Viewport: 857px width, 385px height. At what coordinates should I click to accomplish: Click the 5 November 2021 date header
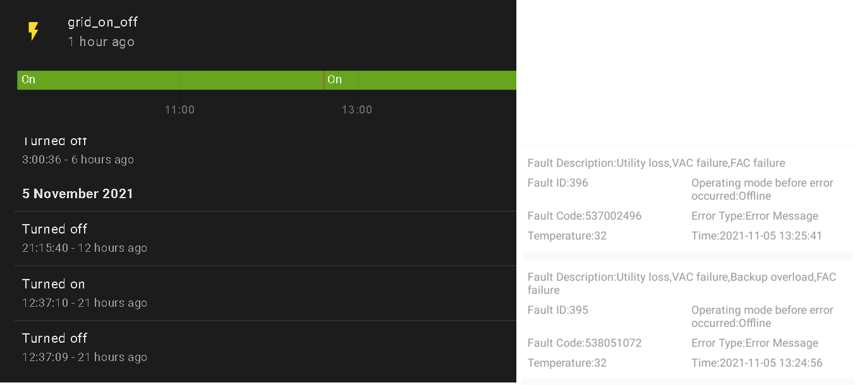pyautogui.click(x=78, y=194)
